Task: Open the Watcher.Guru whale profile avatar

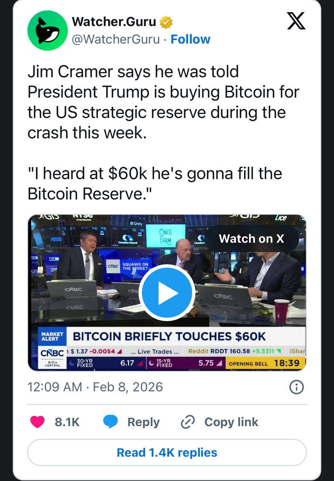Action: (x=48, y=31)
